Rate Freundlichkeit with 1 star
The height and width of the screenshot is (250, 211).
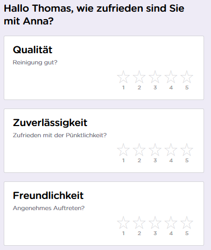[x=123, y=222]
